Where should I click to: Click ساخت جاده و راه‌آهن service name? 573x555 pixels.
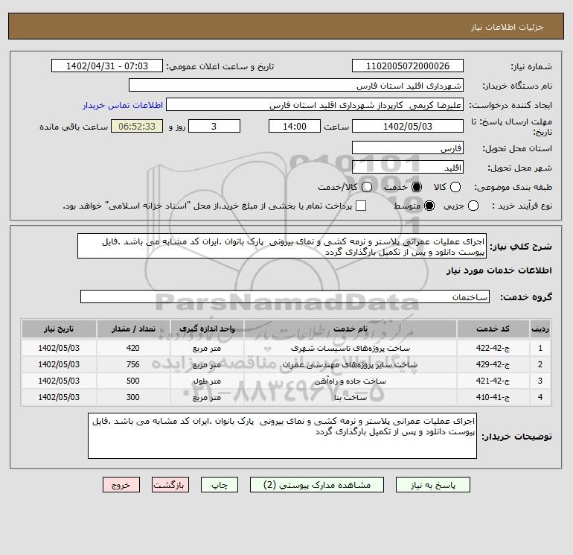click(350, 381)
